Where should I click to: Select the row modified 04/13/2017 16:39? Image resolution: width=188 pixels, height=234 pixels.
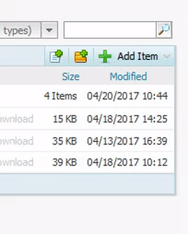click(x=87, y=140)
